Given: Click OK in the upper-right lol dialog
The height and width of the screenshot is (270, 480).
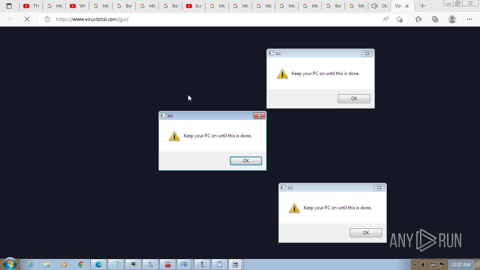Looking at the screenshot, I should coord(354,98).
